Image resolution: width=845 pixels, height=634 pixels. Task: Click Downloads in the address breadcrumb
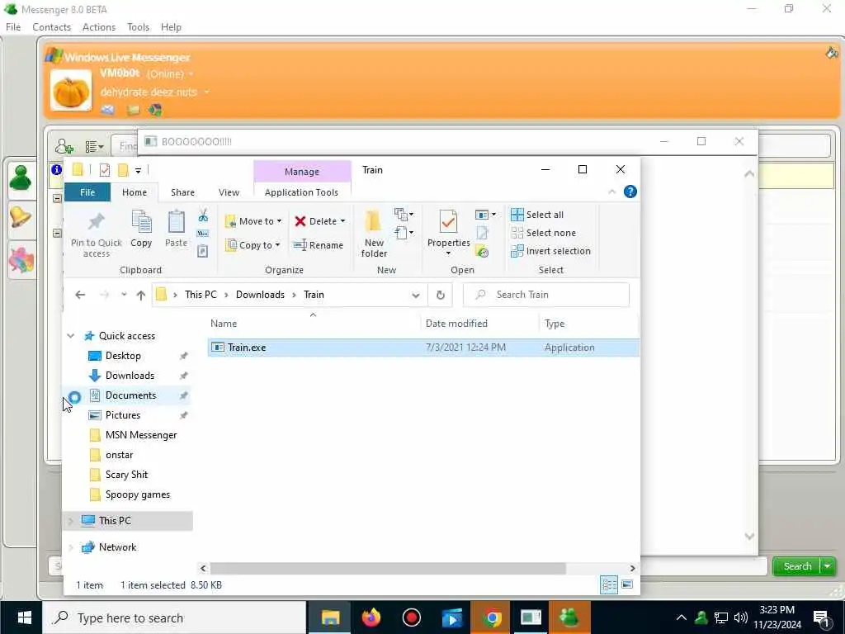(x=260, y=295)
